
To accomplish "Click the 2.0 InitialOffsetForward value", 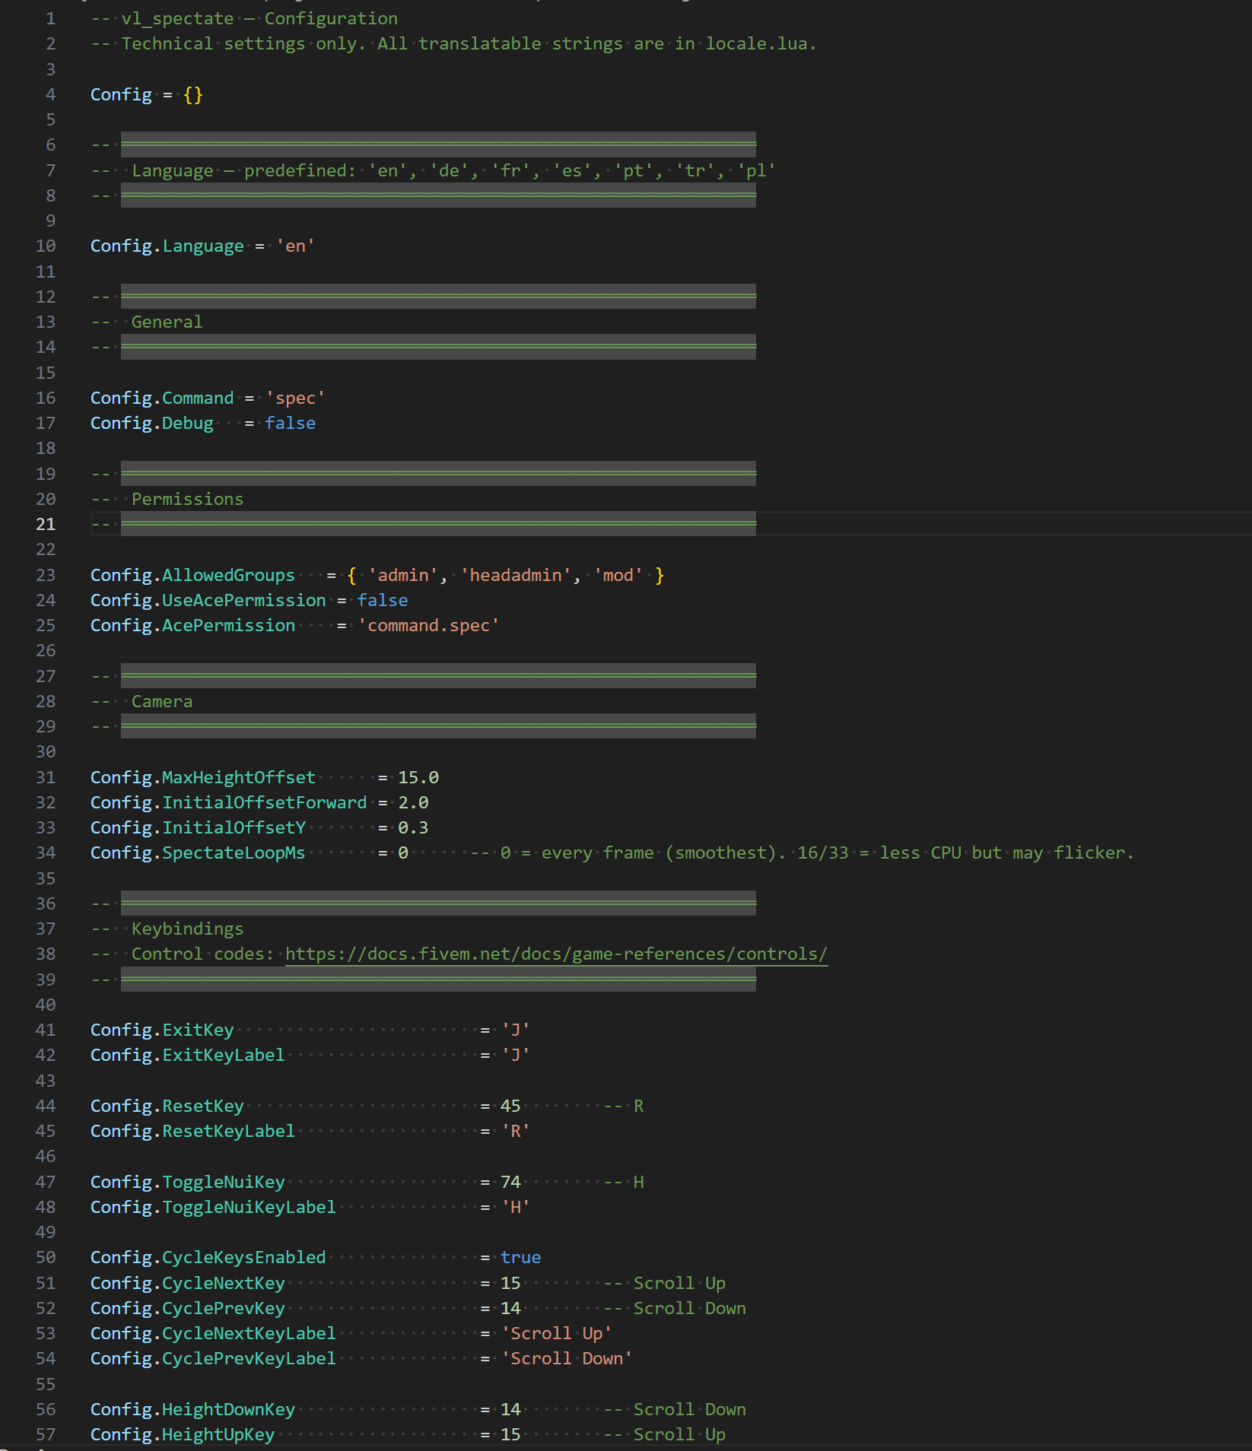I will (413, 802).
